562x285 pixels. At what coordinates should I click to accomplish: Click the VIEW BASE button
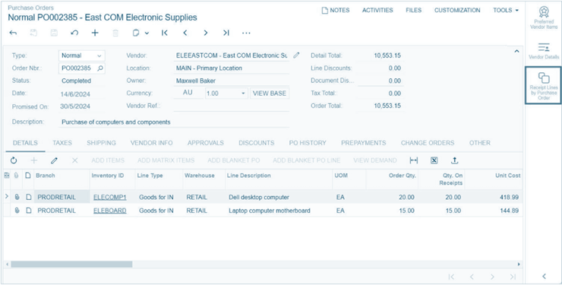270,93
